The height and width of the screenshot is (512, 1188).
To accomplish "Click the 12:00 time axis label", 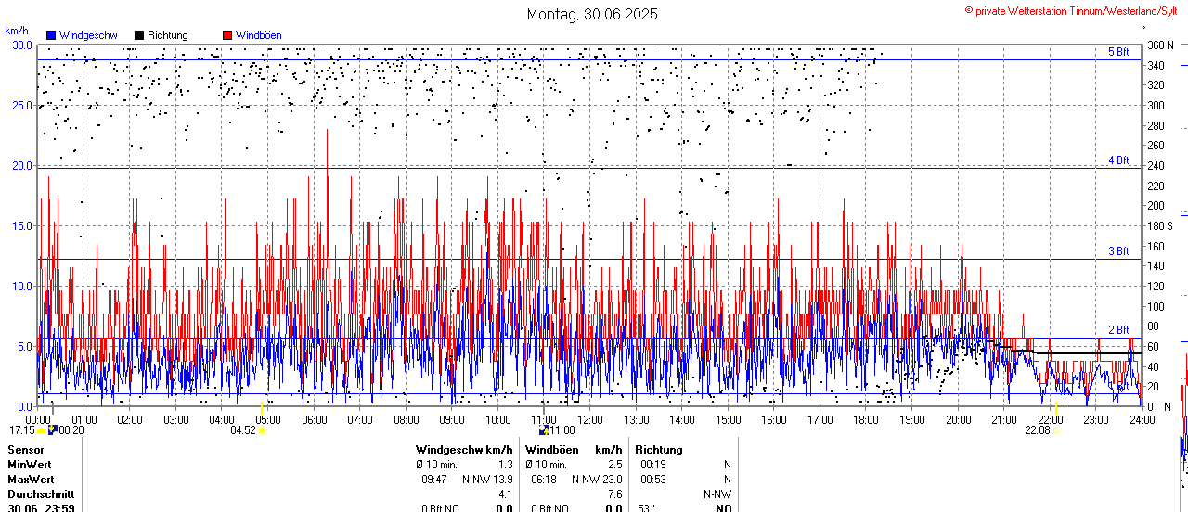I will click(x=590, y=420).
